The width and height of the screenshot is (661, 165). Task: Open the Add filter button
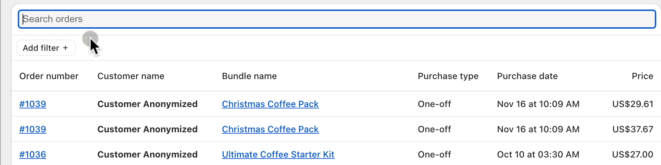click(x=46, y=48)
